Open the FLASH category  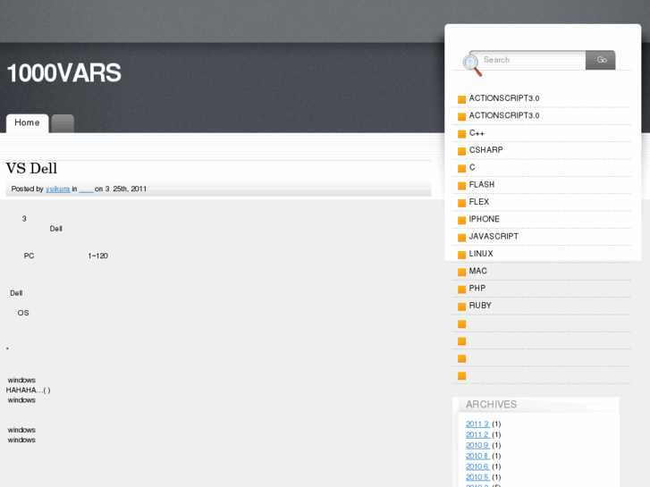[482, 185]
